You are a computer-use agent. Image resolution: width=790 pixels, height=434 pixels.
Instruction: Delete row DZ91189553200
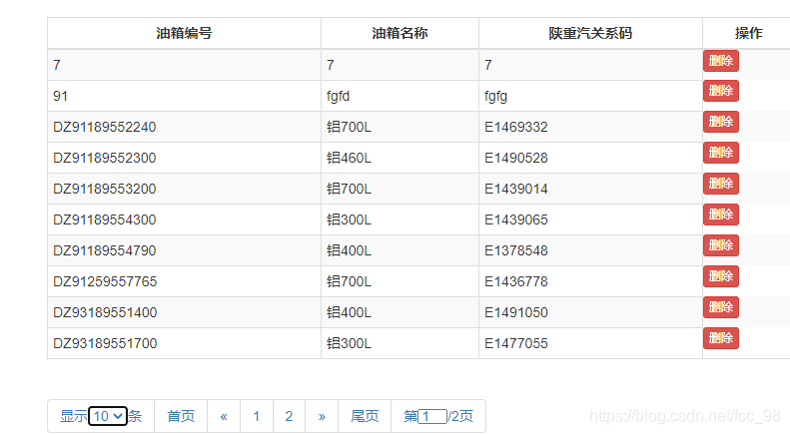tap(720, 185)
